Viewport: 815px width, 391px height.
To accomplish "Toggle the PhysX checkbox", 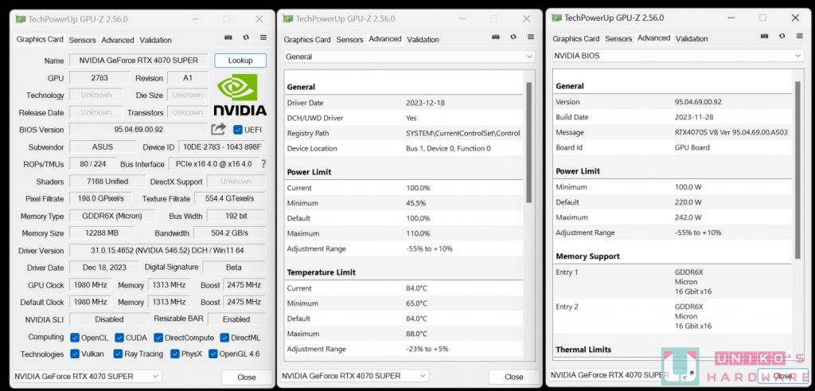I will tap(174, 354).
